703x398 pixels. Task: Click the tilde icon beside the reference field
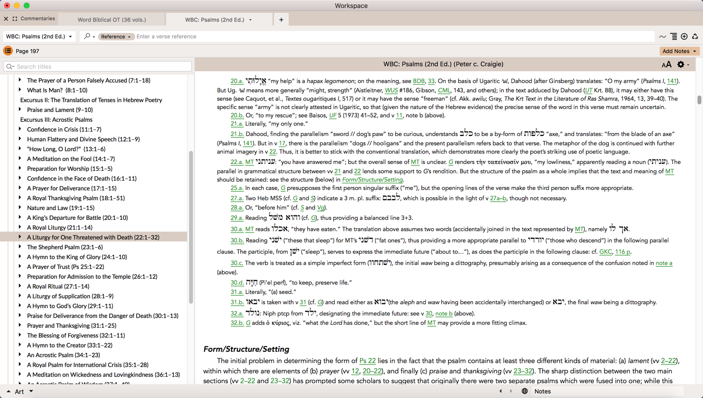(x=663, y=37)
